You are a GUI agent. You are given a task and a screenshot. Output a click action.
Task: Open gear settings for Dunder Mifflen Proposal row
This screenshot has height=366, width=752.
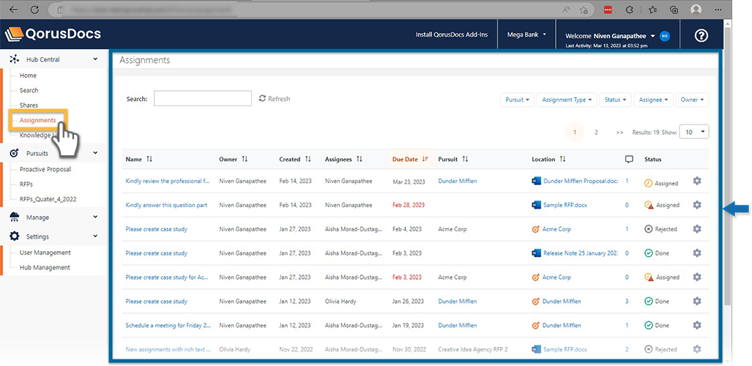[x=696, y=182]
